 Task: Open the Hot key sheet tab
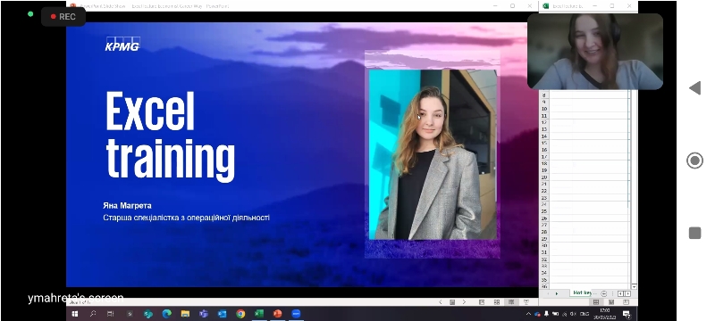[x=582, y=292]
